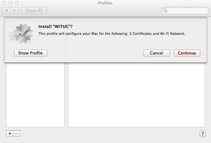Click the Show All toolbar button
This screenshot has width=211, height=143.
[x=34, y=11]
